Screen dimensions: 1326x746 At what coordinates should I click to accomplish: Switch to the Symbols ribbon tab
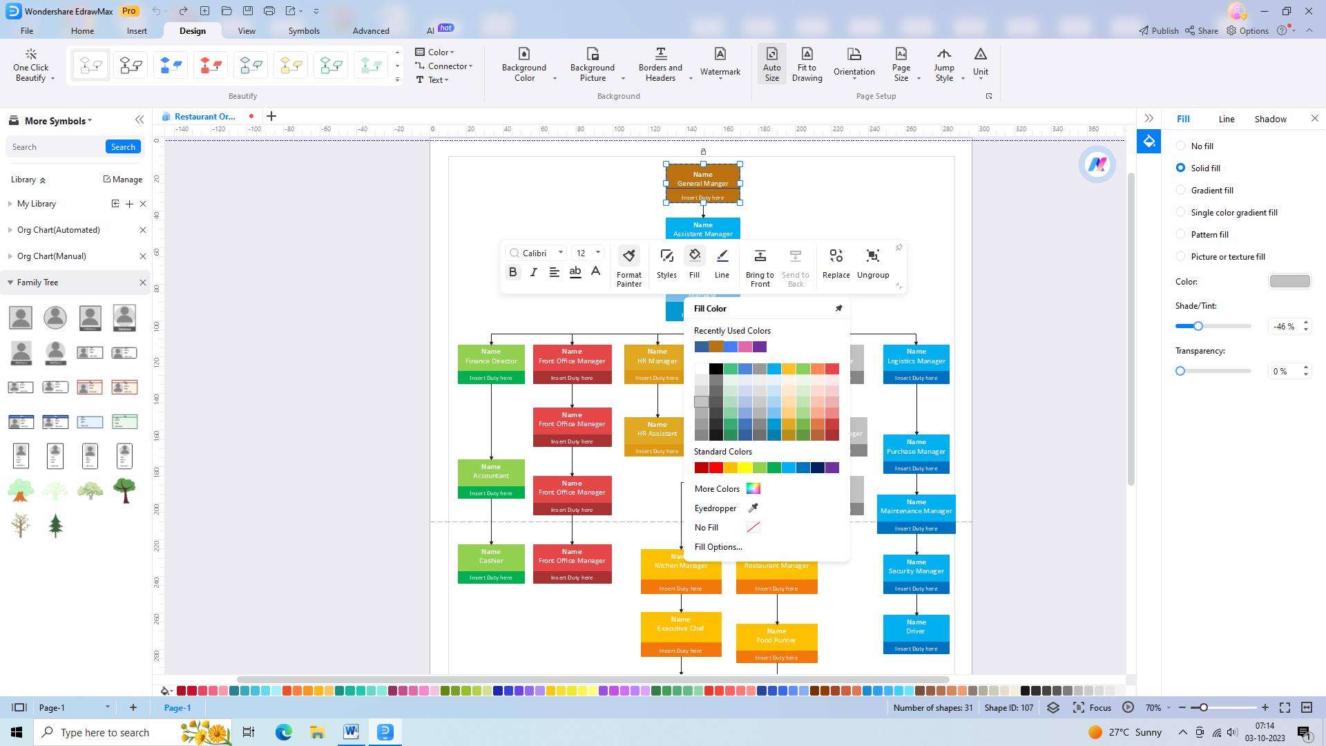(304, 31)
